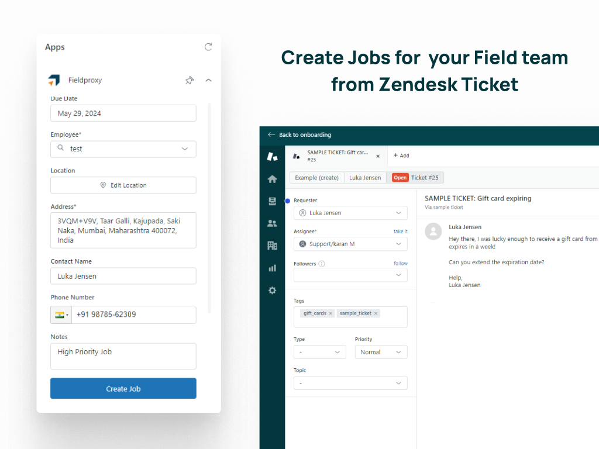
Task: Open Reporting bar chart icon
Action: (x=272, y=268)
